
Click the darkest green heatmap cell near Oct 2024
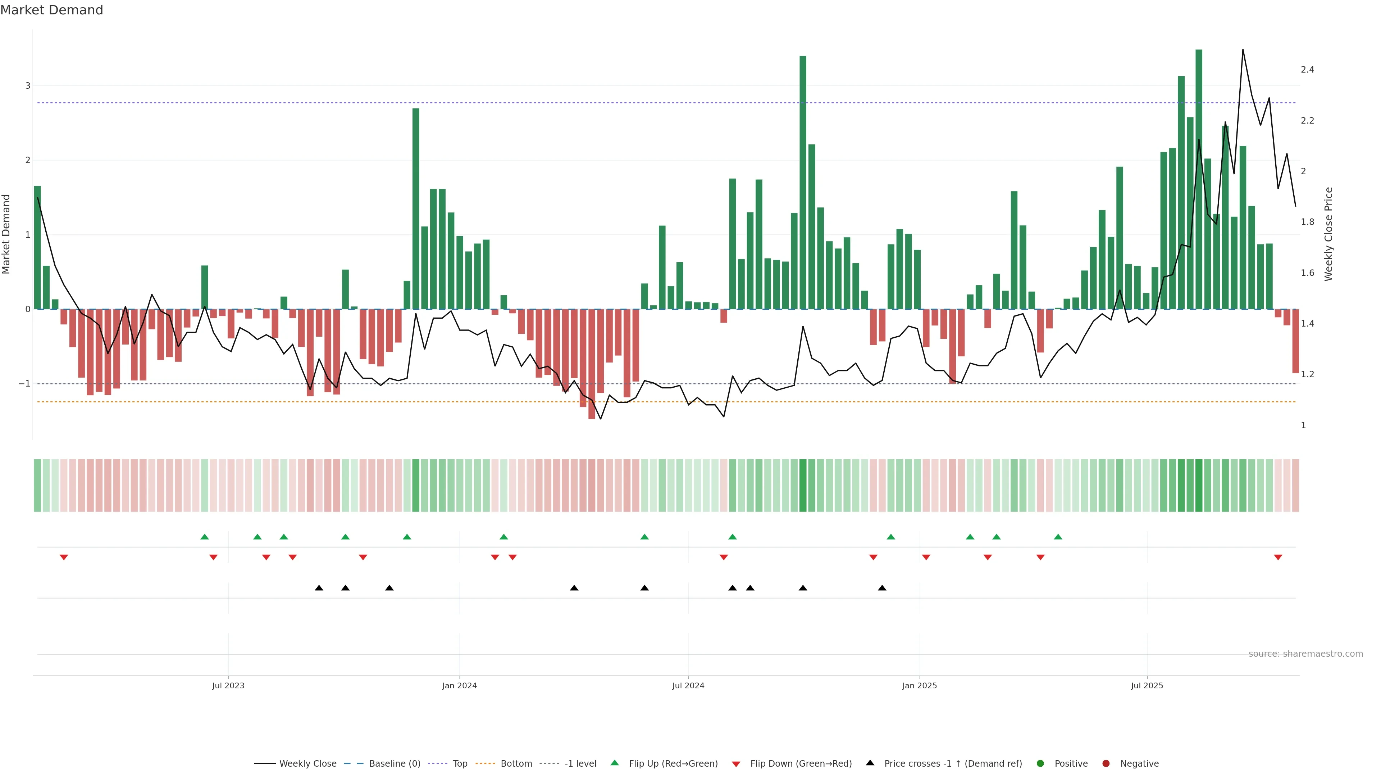tap(803, 485)
